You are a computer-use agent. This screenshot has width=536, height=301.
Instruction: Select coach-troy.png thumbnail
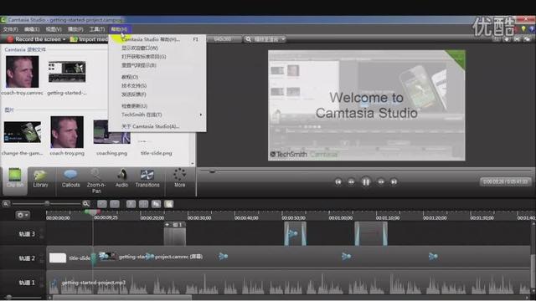[67, 132]
